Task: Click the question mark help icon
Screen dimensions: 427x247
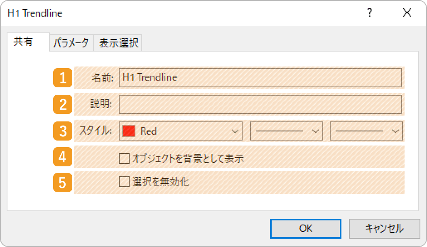Action: (x=370, y=12)
